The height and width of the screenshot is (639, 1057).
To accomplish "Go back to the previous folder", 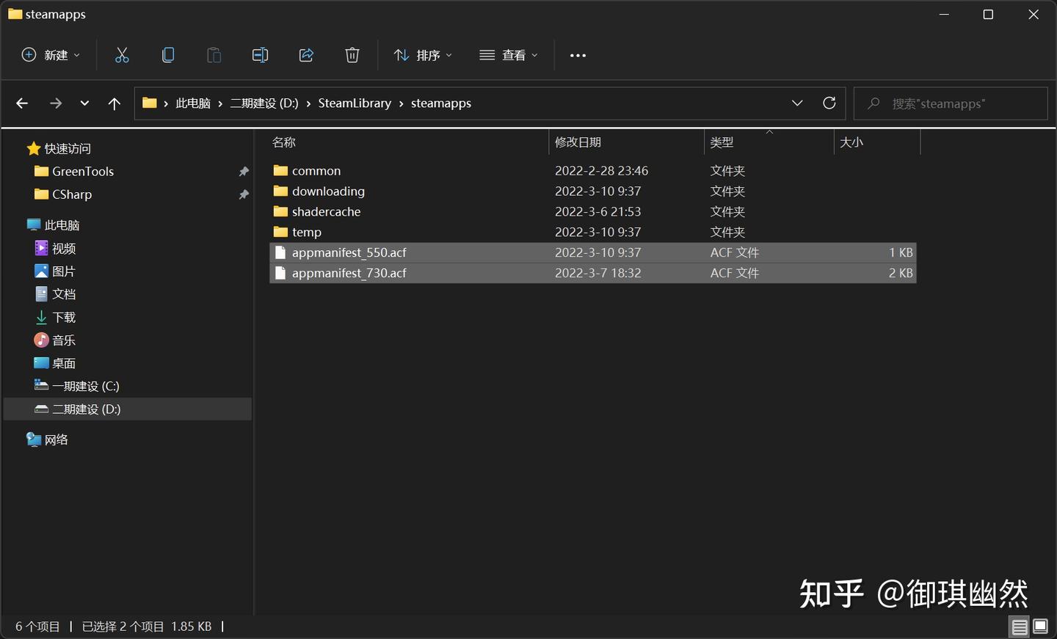I will point(22,103).
